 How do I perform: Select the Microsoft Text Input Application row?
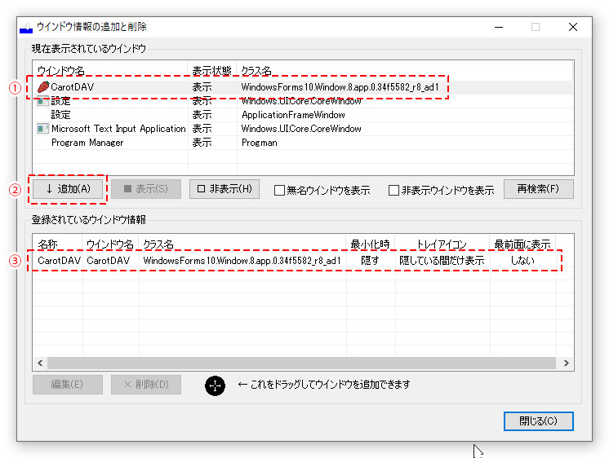tap(303, 129)
